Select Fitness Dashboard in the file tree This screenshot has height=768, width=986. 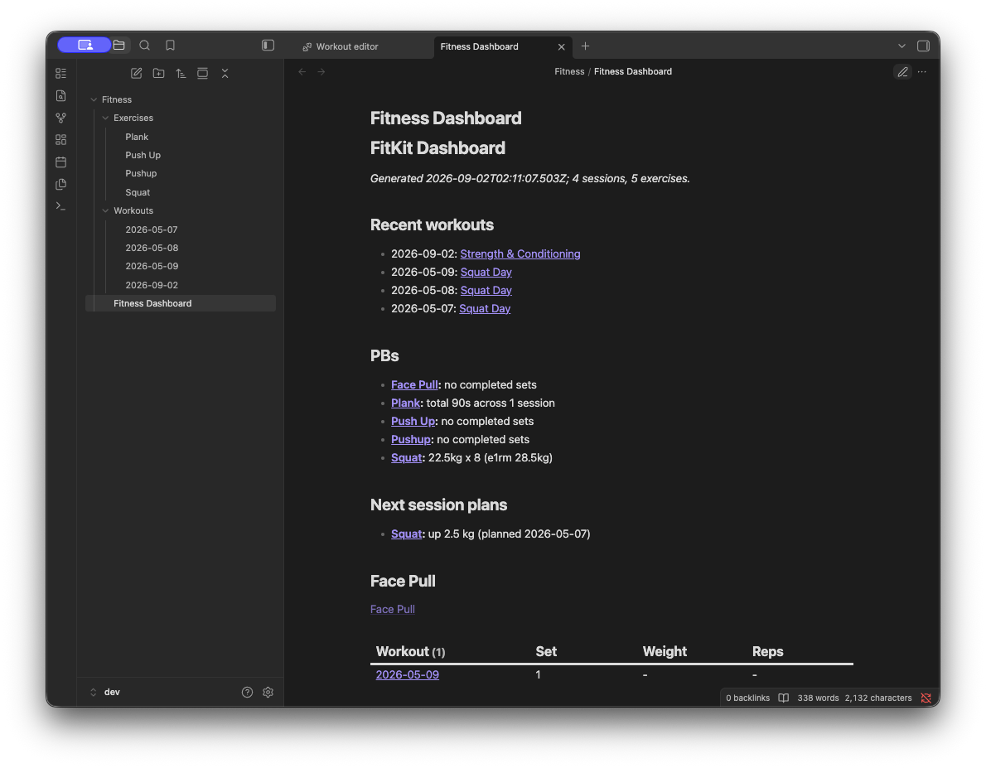coord(181,303)
